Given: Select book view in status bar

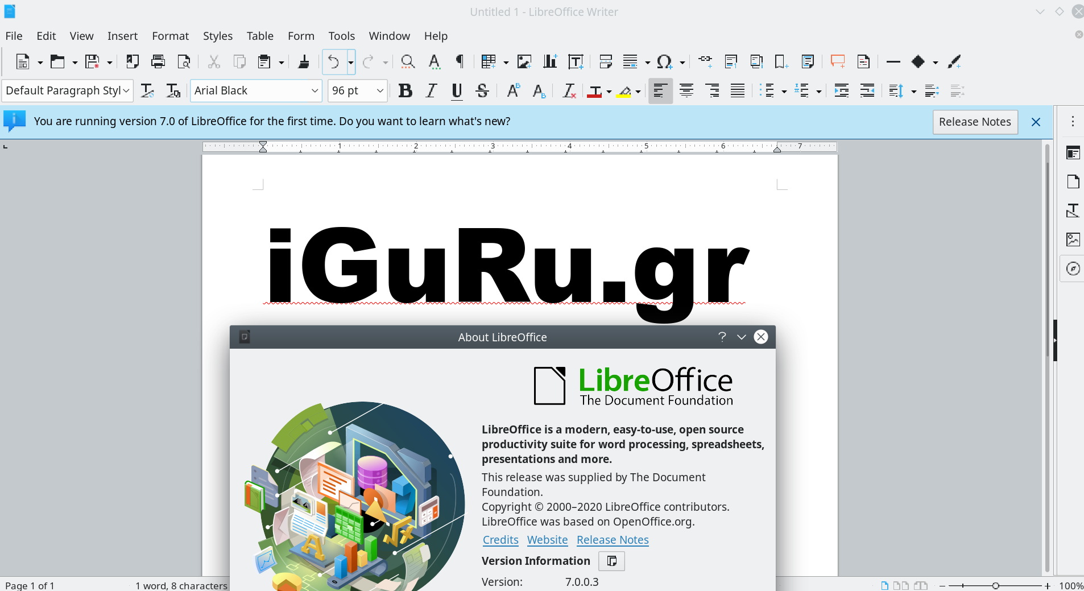Looking at the screenshot, I should (x=921, y=585).
